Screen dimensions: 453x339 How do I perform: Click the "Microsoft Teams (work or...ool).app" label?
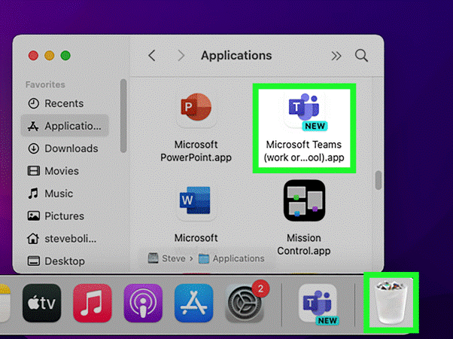304,151
